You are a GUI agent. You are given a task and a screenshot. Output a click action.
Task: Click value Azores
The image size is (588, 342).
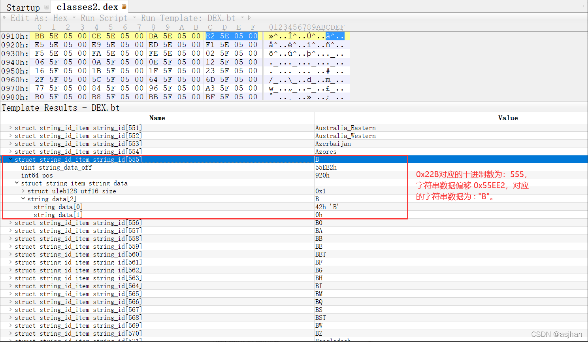[x=326, y=151]
